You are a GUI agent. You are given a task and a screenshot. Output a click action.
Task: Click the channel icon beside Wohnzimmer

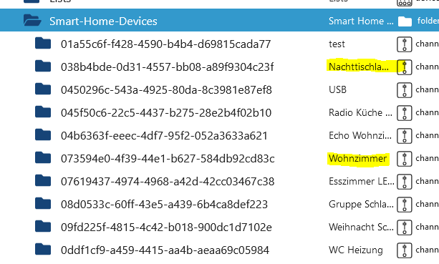click(x=405, y=159)
